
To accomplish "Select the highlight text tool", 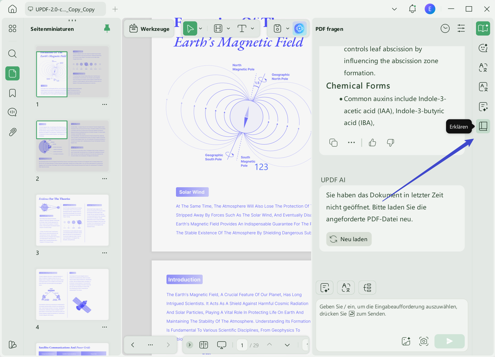I will tap(218, 28).
